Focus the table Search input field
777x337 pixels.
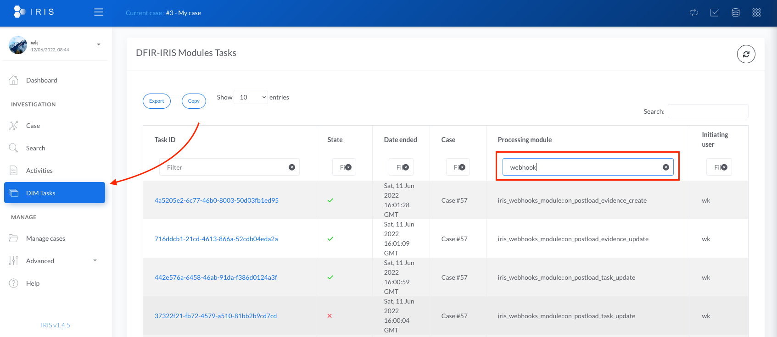click(707, 111)
